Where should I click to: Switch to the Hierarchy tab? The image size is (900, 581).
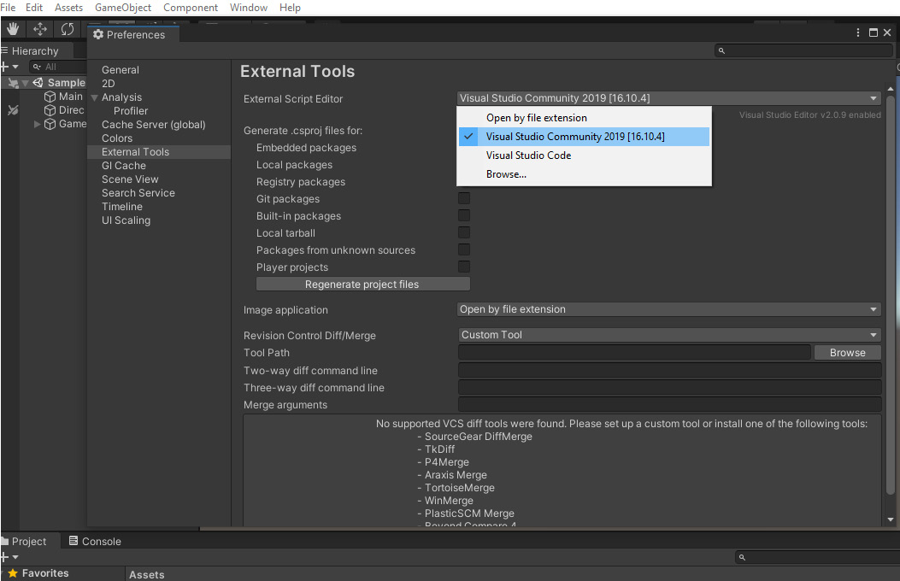click(36, 51)
